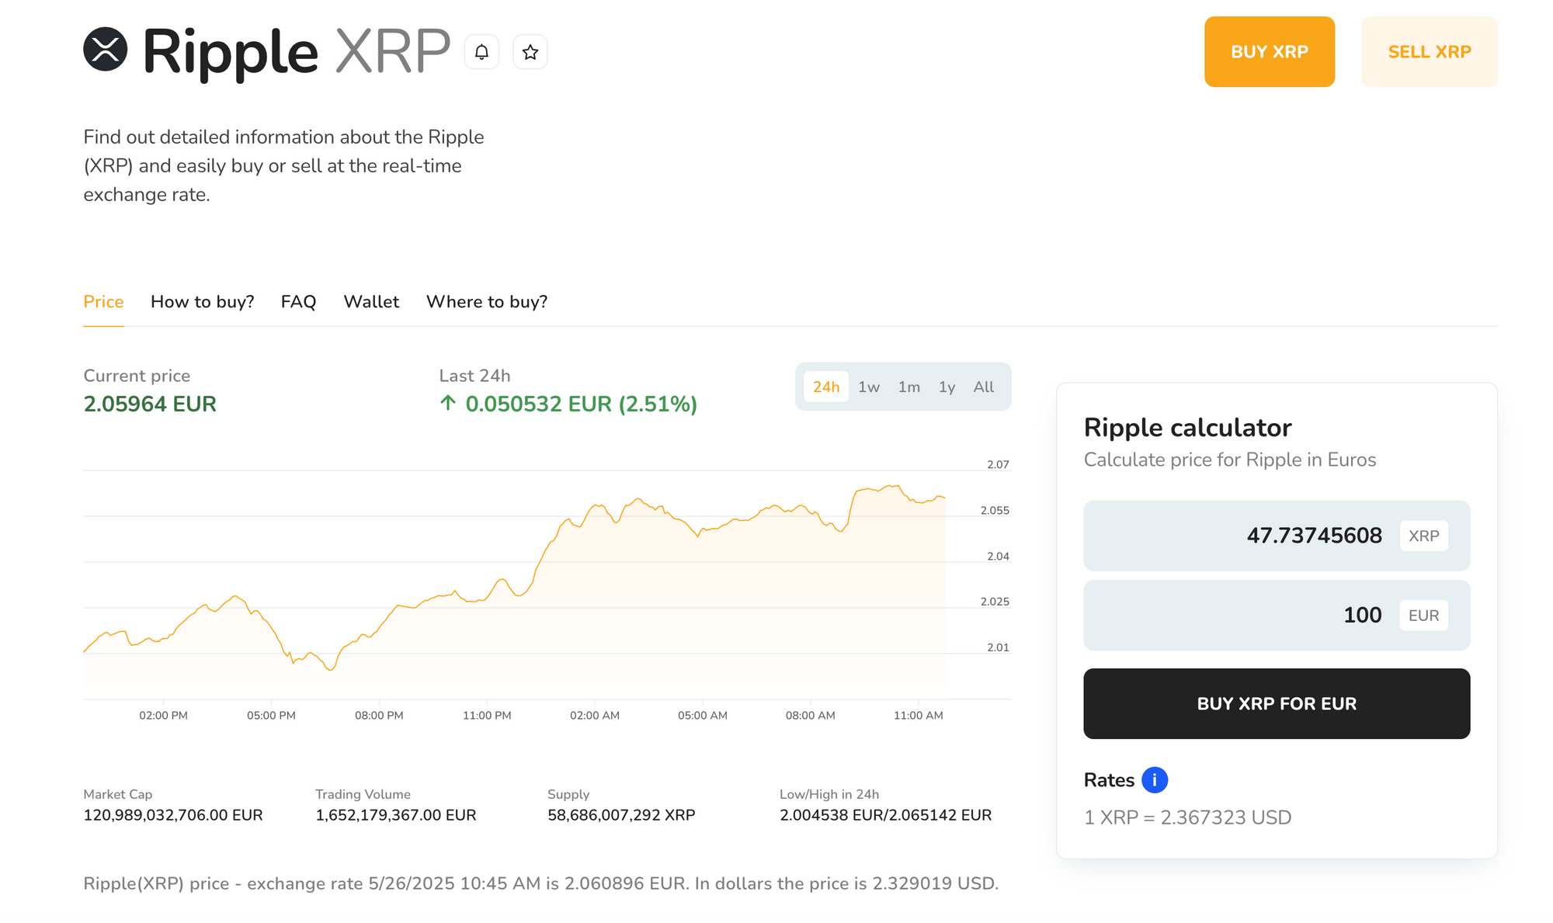Open the Rates info tooltip icon

click(x=1155, y=779)
